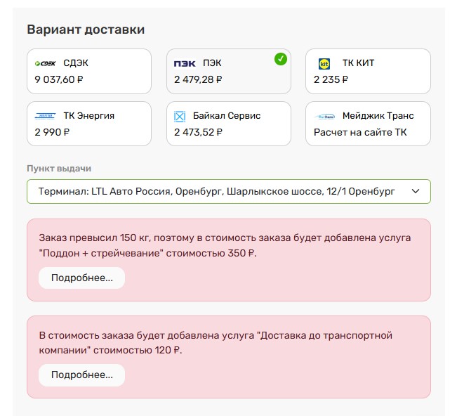The width and height of the screenshot is (457, 416).
Task: Select СДЭК delivery for 9 037,60 ₽
Action: click(x=89, y=71)
